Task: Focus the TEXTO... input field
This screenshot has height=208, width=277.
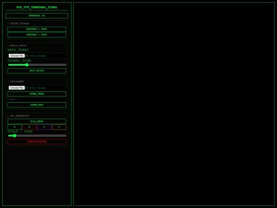Action: pos(37,100)
